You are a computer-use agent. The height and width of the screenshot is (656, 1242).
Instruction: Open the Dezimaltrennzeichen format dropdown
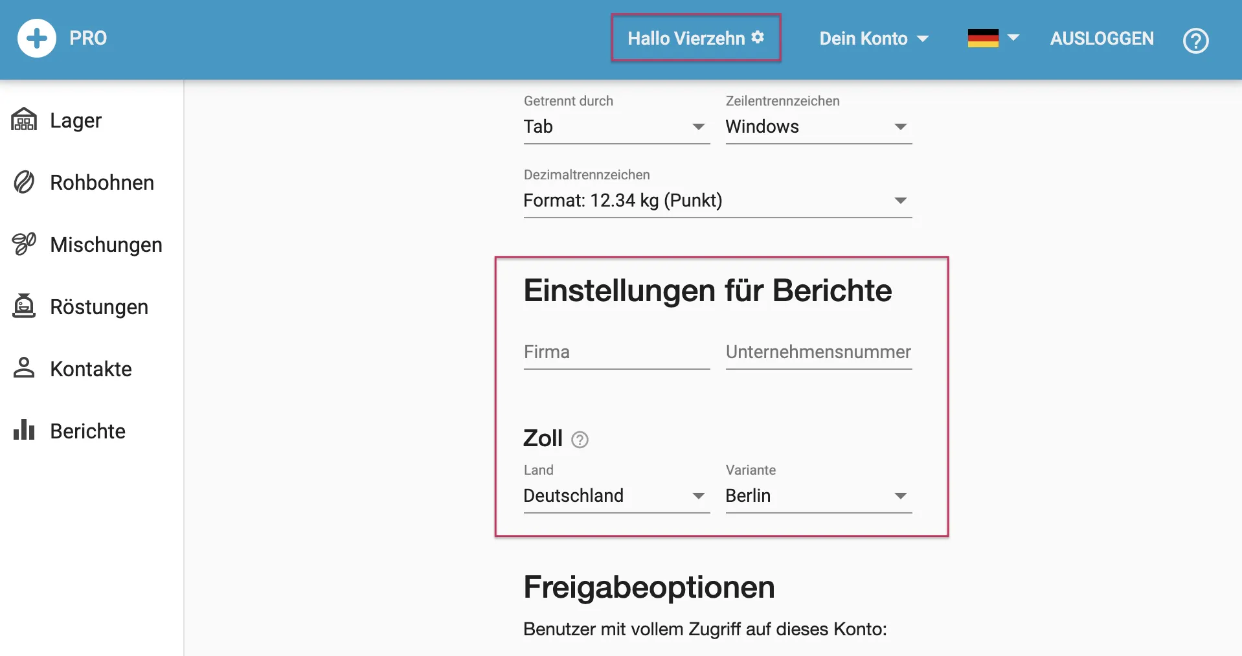click(717, 201)
